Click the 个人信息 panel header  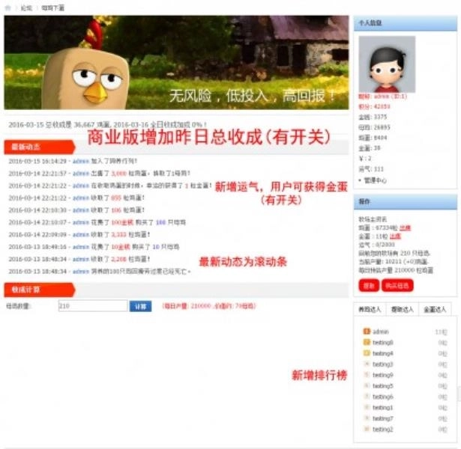(405, 23)
